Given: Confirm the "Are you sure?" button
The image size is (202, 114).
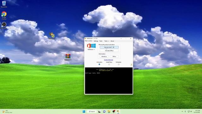Looking at the screenshot, I should (x=109, y=47).
